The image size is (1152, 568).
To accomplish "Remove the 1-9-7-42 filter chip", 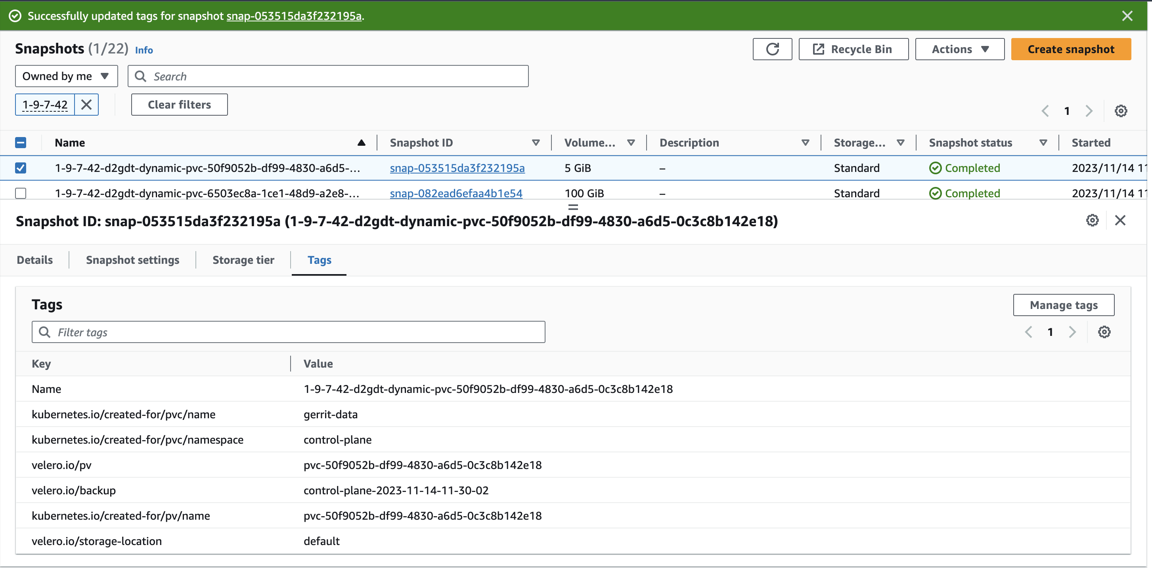I will pyautogui.click(x=86, y=105).
